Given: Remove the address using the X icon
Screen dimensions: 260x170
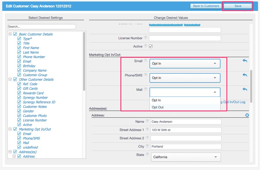Looking at the screenshot, I should point(247,115).
